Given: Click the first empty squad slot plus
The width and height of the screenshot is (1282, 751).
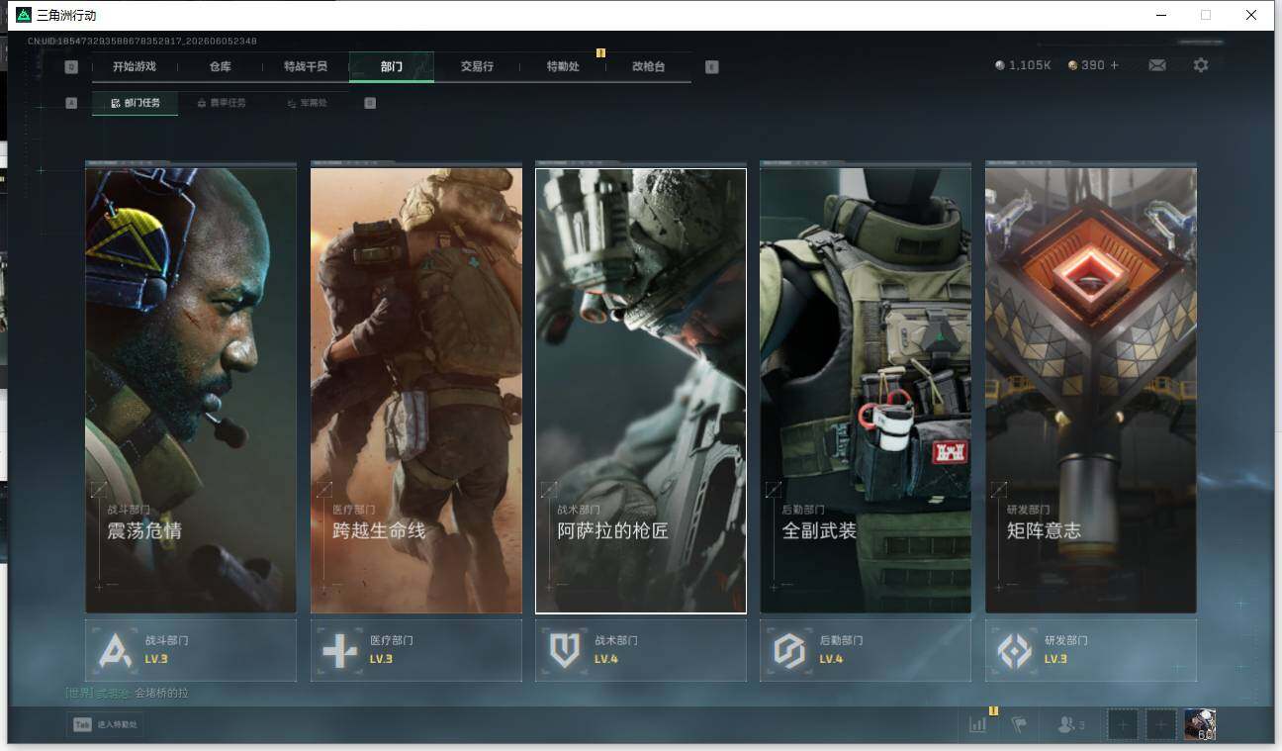Looking at the screenshot, I should click(1123, 724).
